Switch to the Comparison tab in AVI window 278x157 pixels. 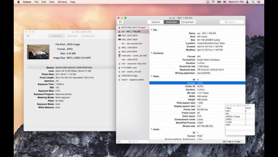pyautogui.click(x=188, y=22)
